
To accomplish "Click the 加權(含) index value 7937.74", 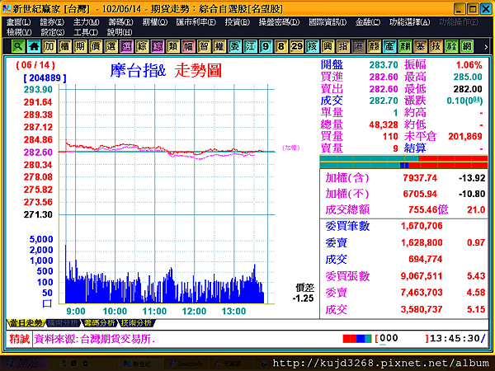I will [420, 178].
